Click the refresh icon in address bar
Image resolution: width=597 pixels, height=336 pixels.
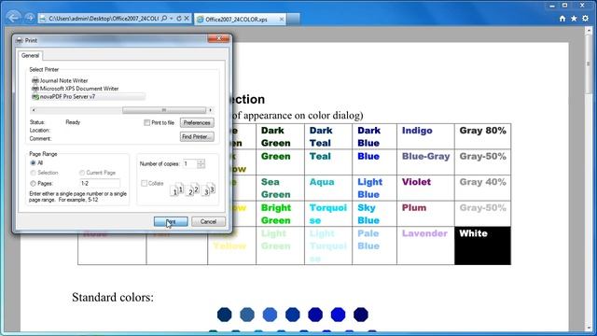[179, 19]
